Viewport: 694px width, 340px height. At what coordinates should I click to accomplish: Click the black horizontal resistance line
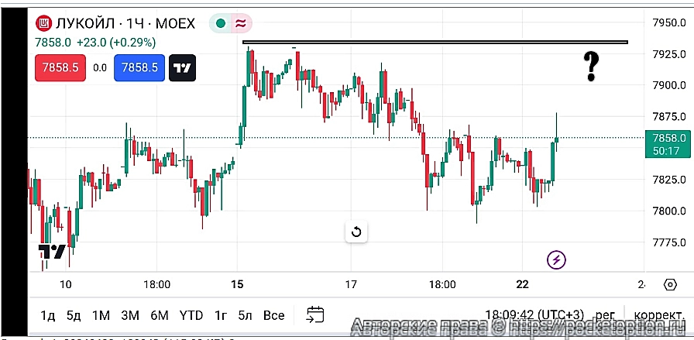(434, 42)
